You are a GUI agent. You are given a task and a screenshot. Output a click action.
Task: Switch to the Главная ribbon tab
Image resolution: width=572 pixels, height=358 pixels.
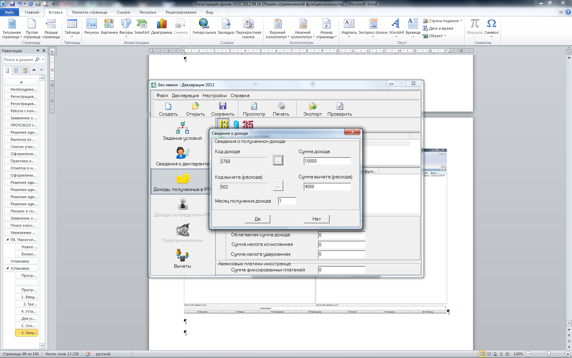tap(32, 12)
